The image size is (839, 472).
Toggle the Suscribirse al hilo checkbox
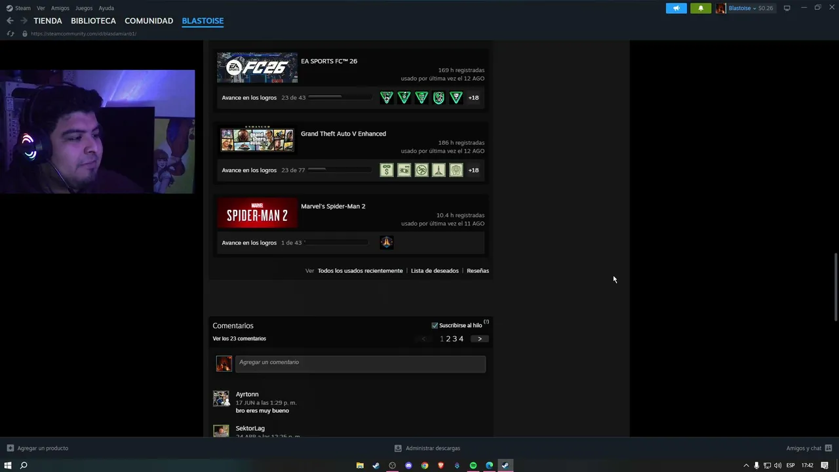click(x=435, y=325)
